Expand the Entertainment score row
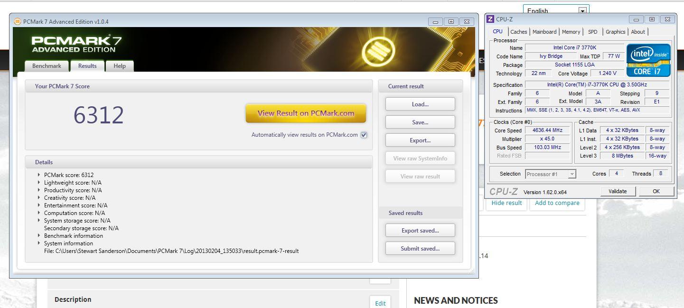Screen dimensions: 684x308 point(39,205)
